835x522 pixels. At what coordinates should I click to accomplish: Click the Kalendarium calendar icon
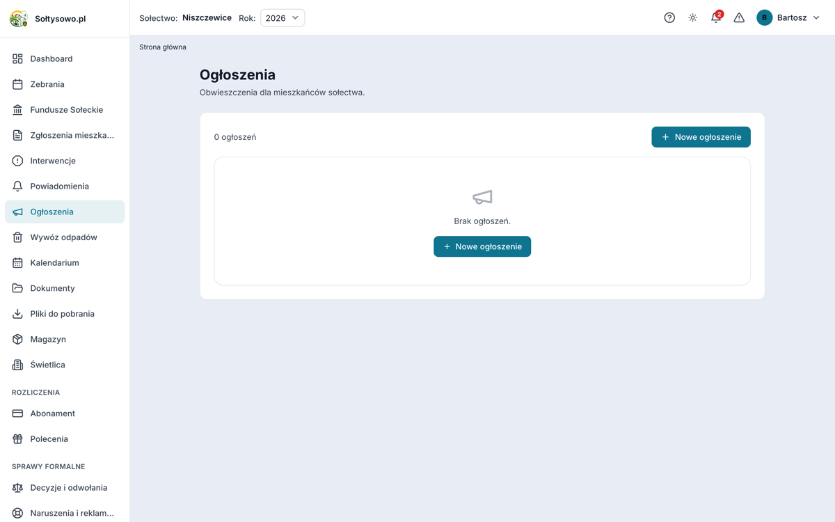coord(17,263)
